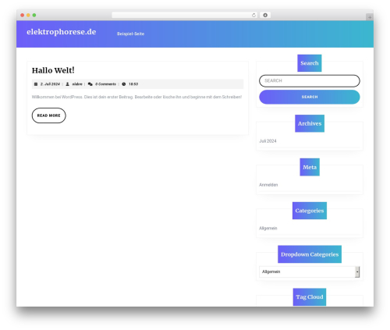Click the Search widget heading
This screenshot has height=330, width=390.
pyautogui.click(x=310, y=63)
